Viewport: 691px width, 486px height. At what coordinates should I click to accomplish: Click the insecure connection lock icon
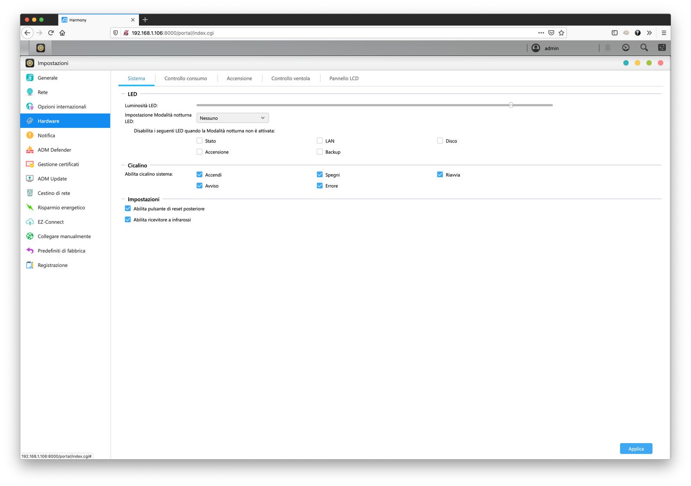(126, 33)
